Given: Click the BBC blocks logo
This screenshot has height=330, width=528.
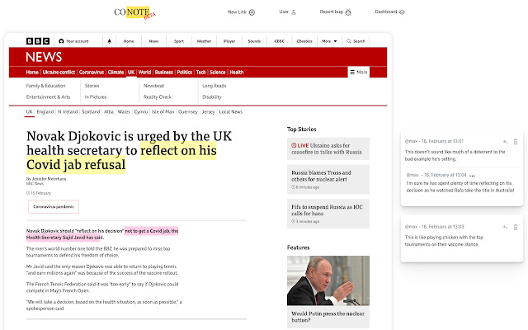Looking at the screenshot, I should point(38,41).
